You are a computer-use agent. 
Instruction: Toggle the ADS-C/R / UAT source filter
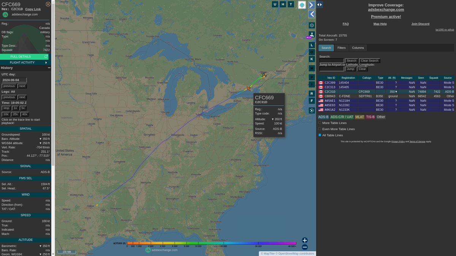(x=342, y=117)
